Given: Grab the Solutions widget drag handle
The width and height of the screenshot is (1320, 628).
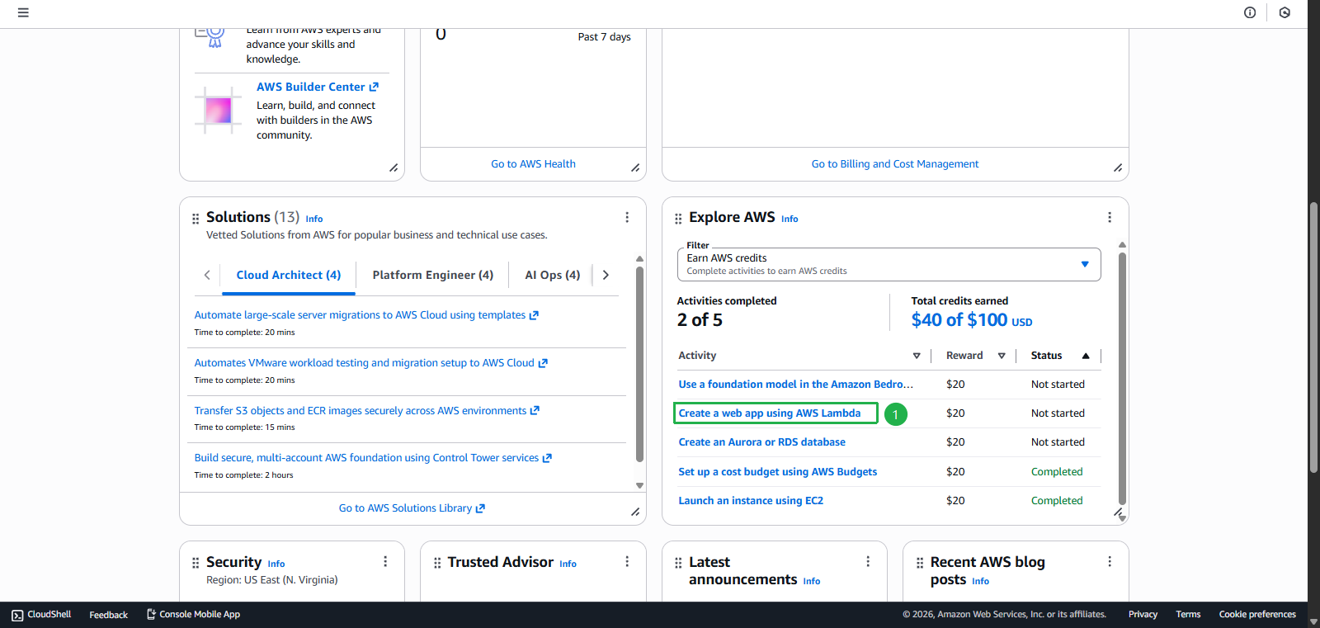Looking at the screenshot, I should tap(196, 219).
